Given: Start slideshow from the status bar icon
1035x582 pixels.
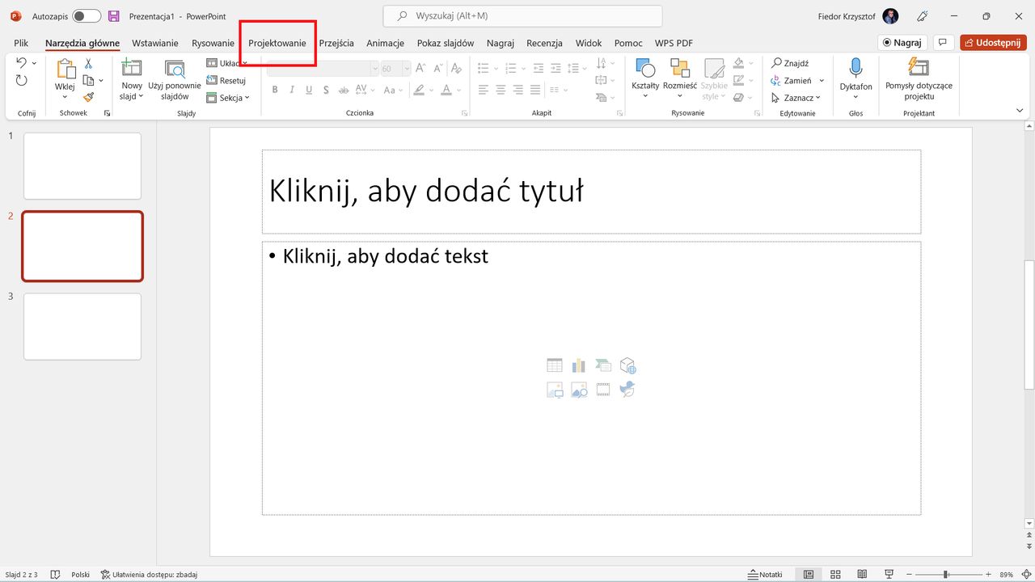Looking at the screenshot, I should pos(889,574).
